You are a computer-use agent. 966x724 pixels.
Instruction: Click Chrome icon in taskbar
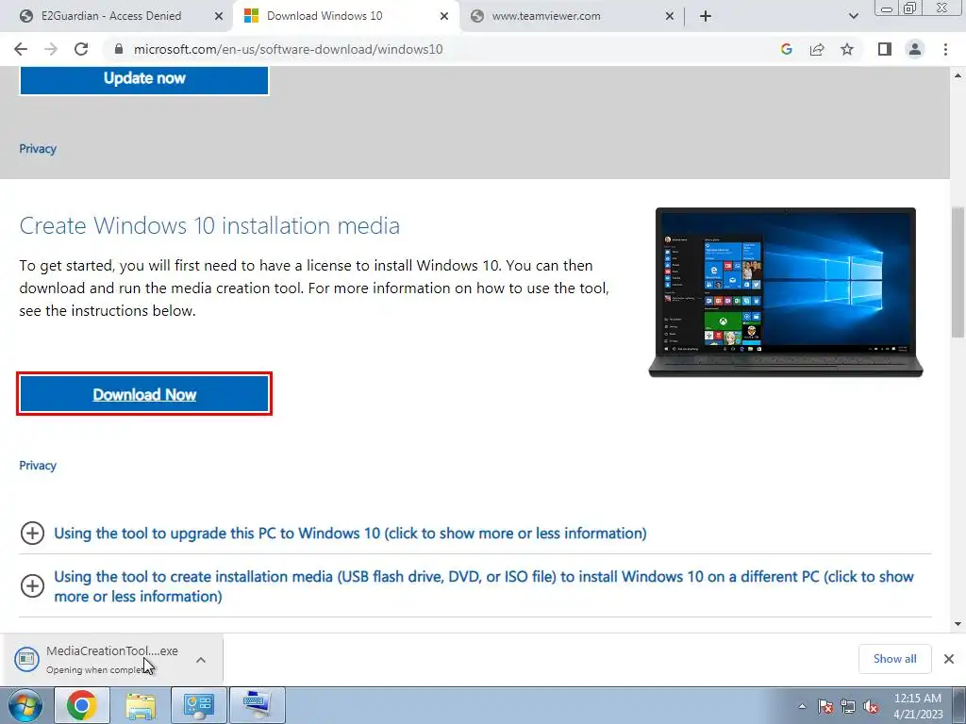[x=82, y=705]
